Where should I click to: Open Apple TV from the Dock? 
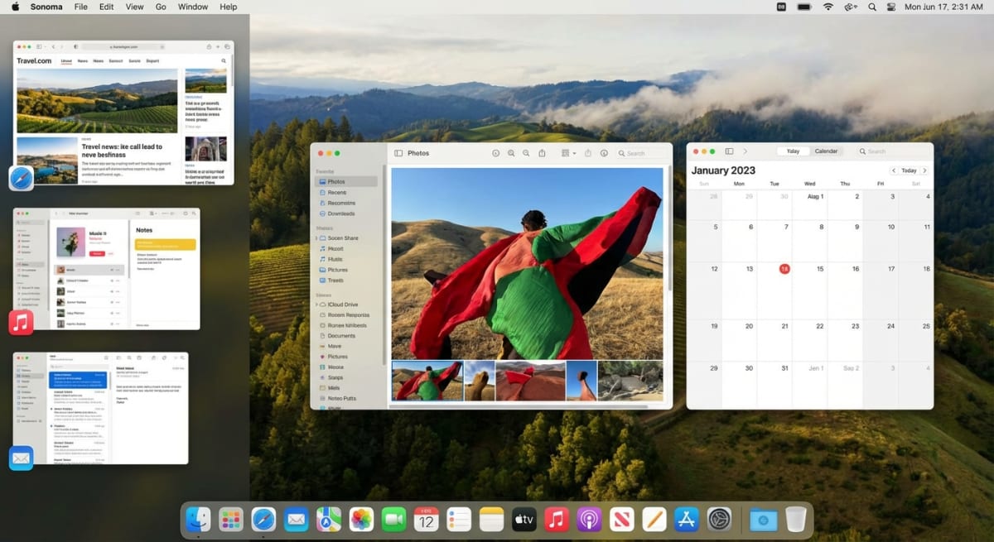524,520
